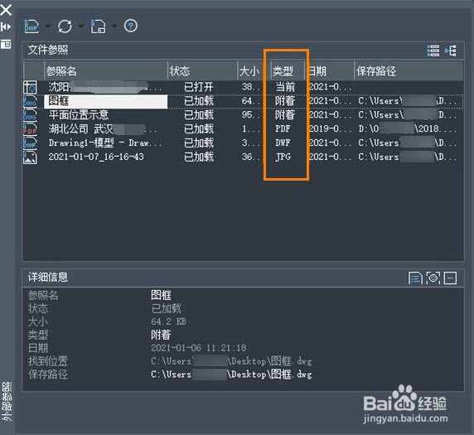Switch to Tree View in 文件参照
This screenshot has width=474, height=435.
pyautogui.click(x=450, y=51)
